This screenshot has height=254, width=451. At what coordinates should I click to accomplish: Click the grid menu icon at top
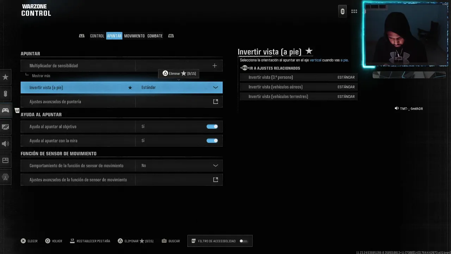(354, 11)
